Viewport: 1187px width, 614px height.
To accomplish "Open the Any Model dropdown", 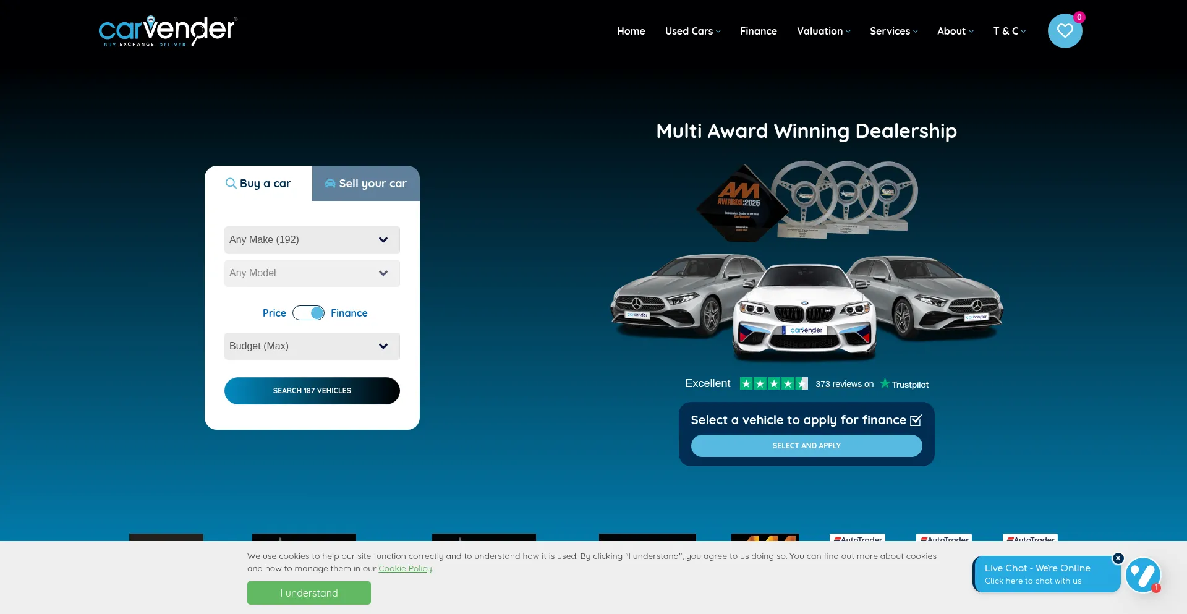I will pyautogui.click(x=312, y=273).
